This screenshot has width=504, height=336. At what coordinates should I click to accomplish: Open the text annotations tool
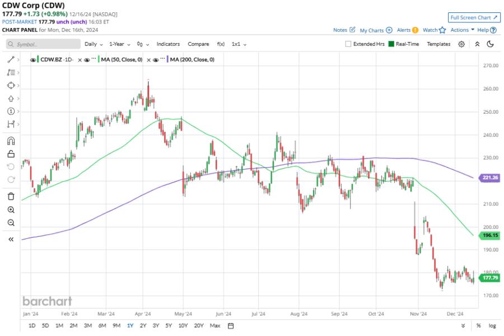(x=11, y=72)
